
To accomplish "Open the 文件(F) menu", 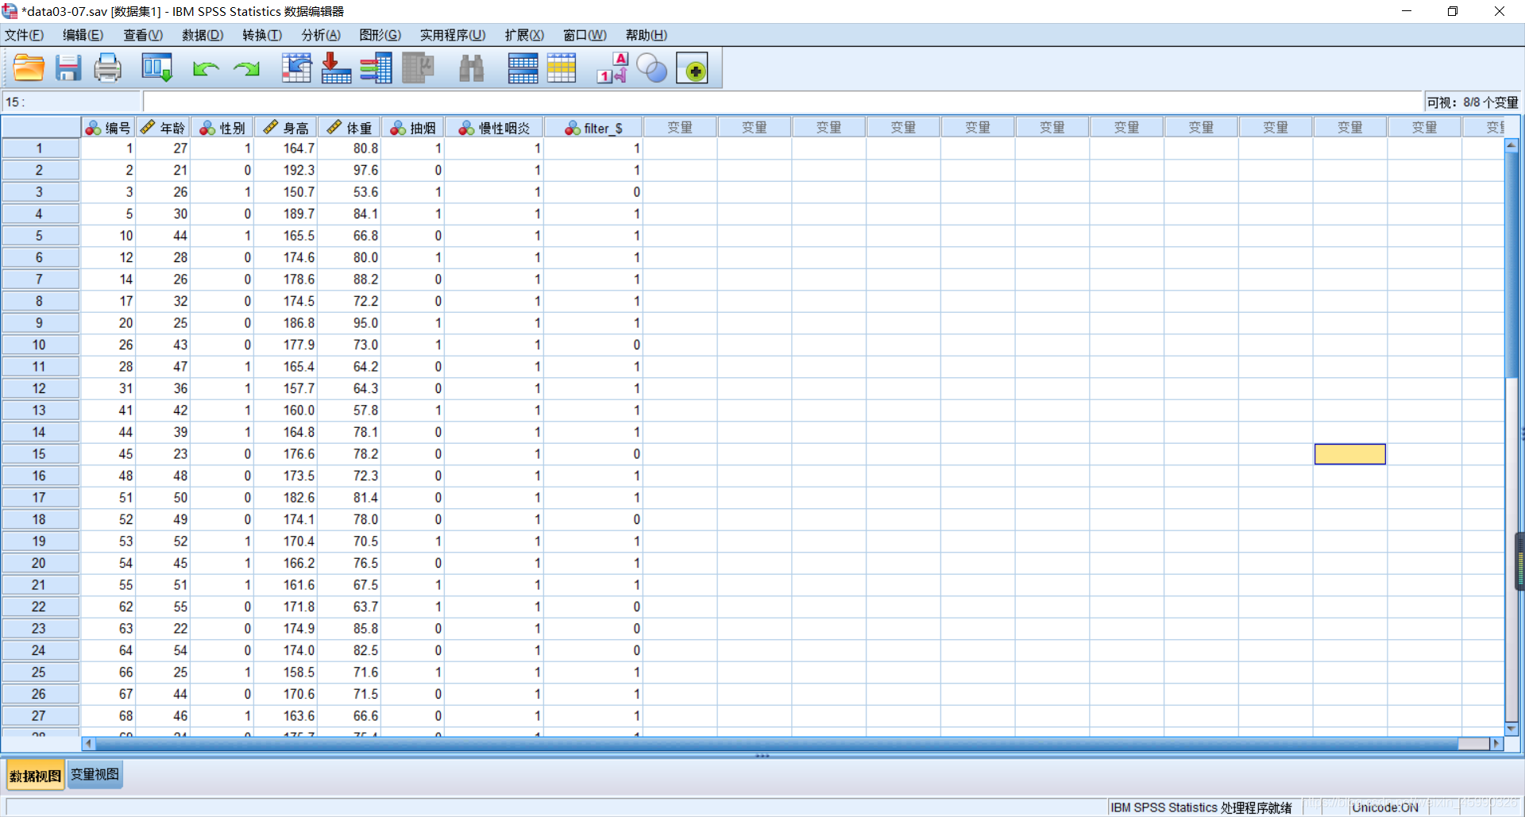I will point(25,35).
